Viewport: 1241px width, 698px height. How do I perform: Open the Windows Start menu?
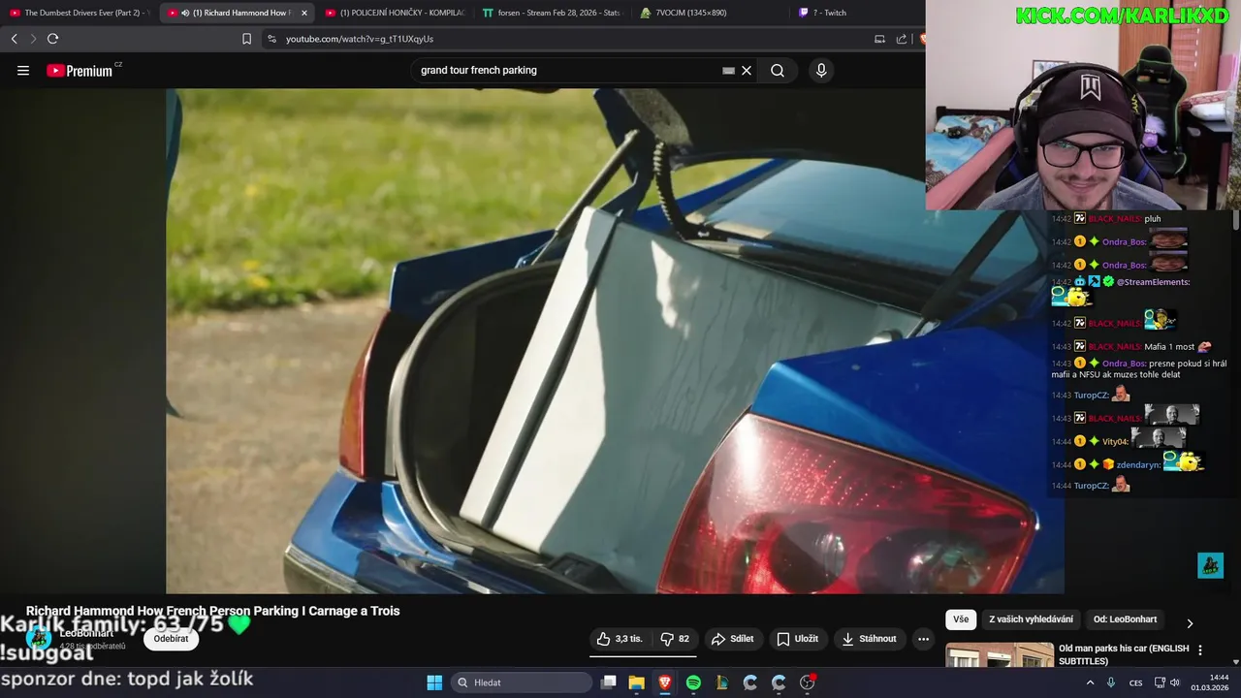pyautogui.click(x=434, y=682)
